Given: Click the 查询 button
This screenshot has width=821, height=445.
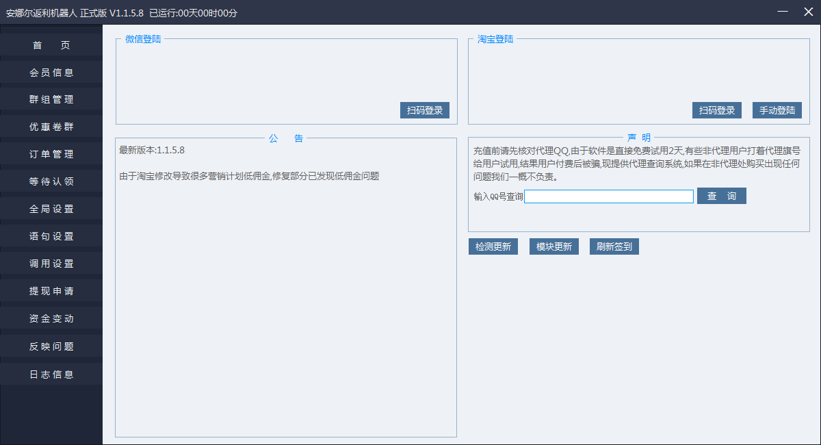Looking at the screenshot, I should pyautogui.click(x=721, y=196).
